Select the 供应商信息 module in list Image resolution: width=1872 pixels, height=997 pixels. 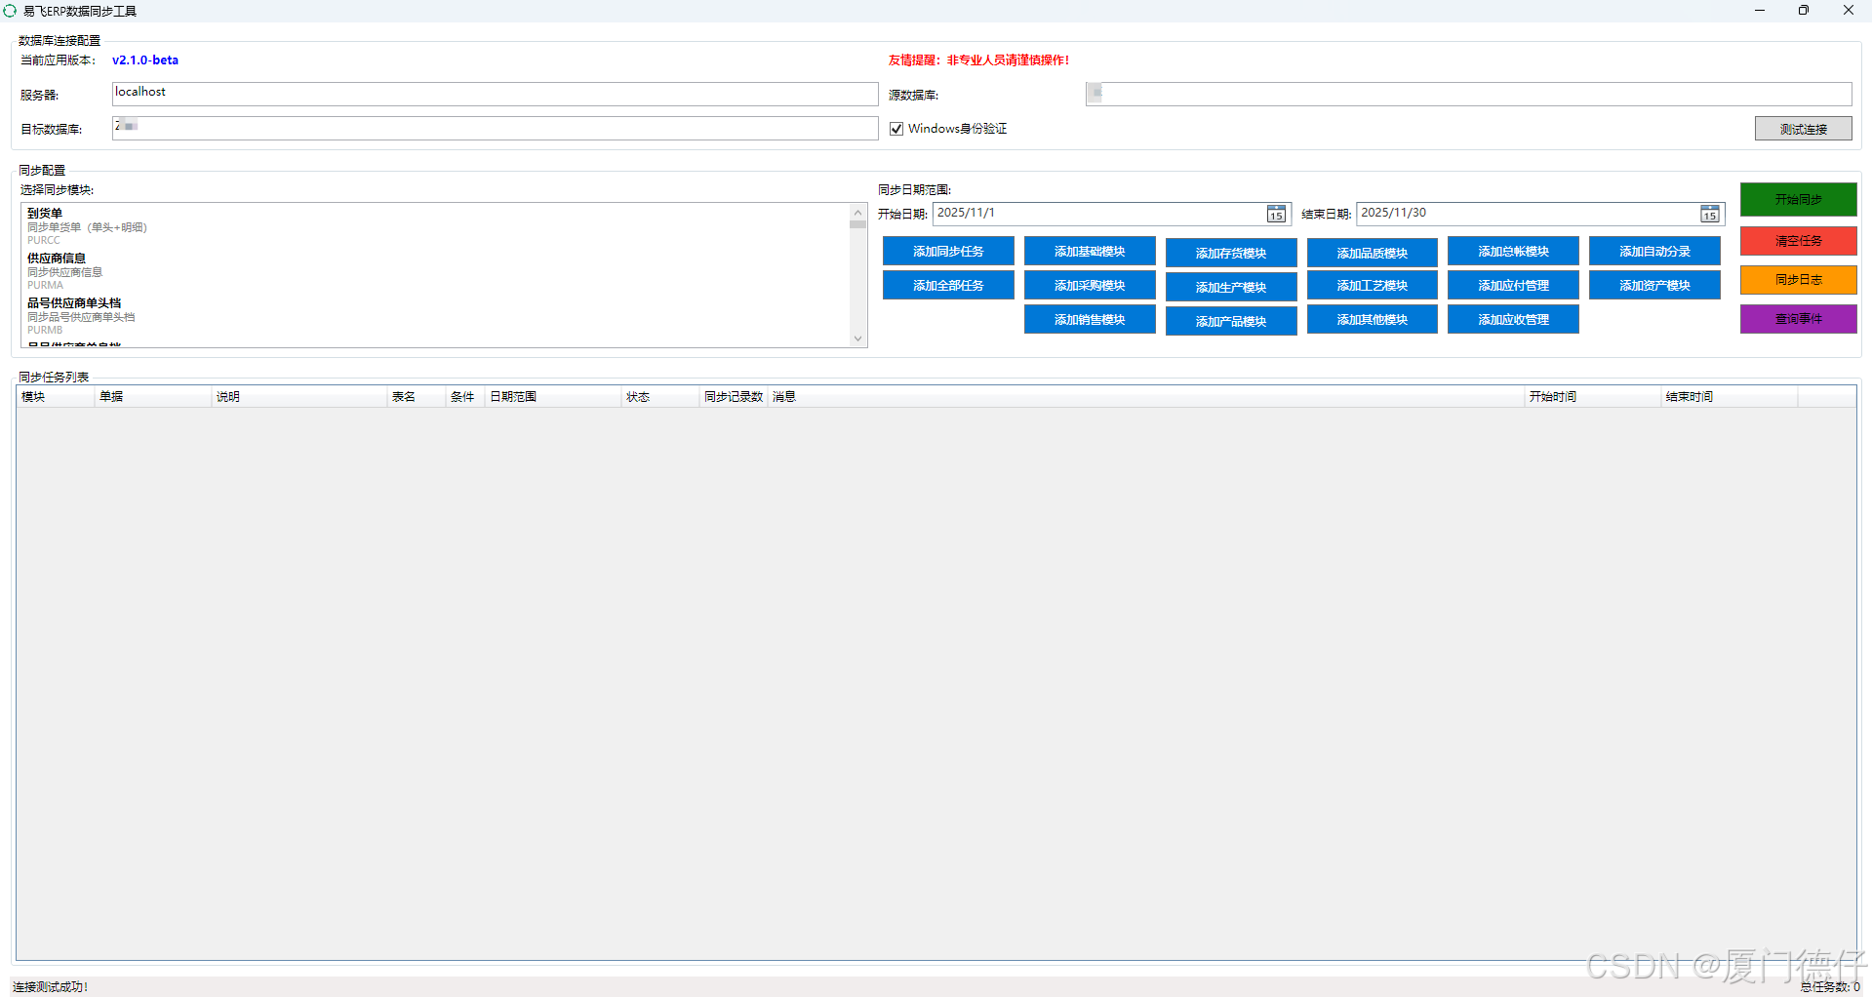(x=437, y=270)
